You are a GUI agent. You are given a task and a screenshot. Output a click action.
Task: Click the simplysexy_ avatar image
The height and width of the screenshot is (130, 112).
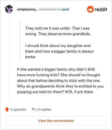[9, 9]
